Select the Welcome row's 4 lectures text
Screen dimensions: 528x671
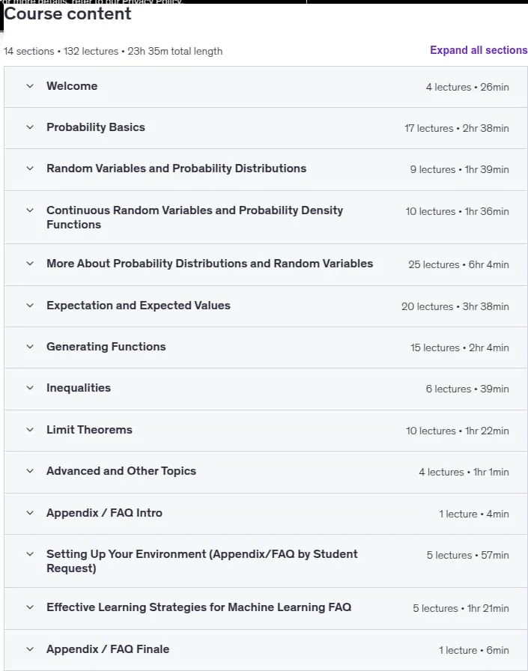coord(449,88)
